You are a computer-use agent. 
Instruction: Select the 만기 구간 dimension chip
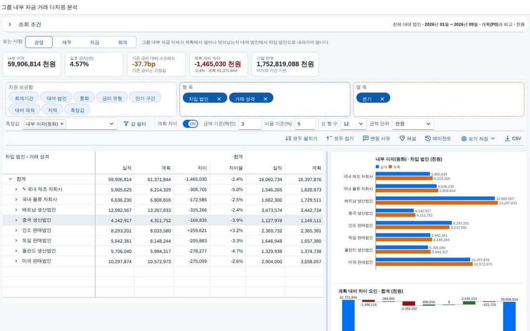coord(145,98)
